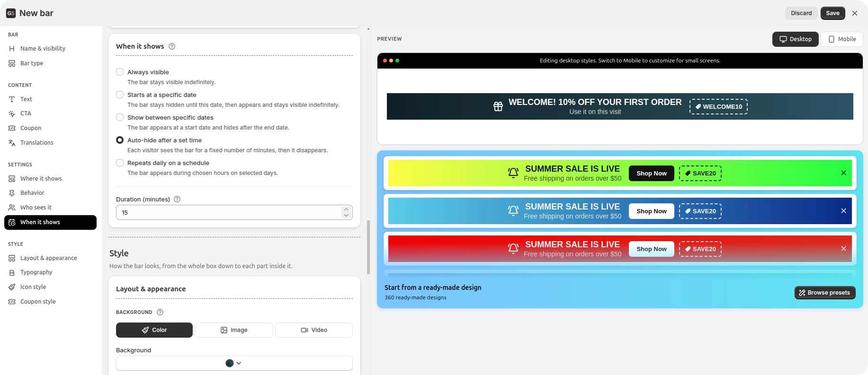The width and height of the screenshot is (868, 375).
Task: Click the bell icon in the blue preset bar
Action: [513, 210]
